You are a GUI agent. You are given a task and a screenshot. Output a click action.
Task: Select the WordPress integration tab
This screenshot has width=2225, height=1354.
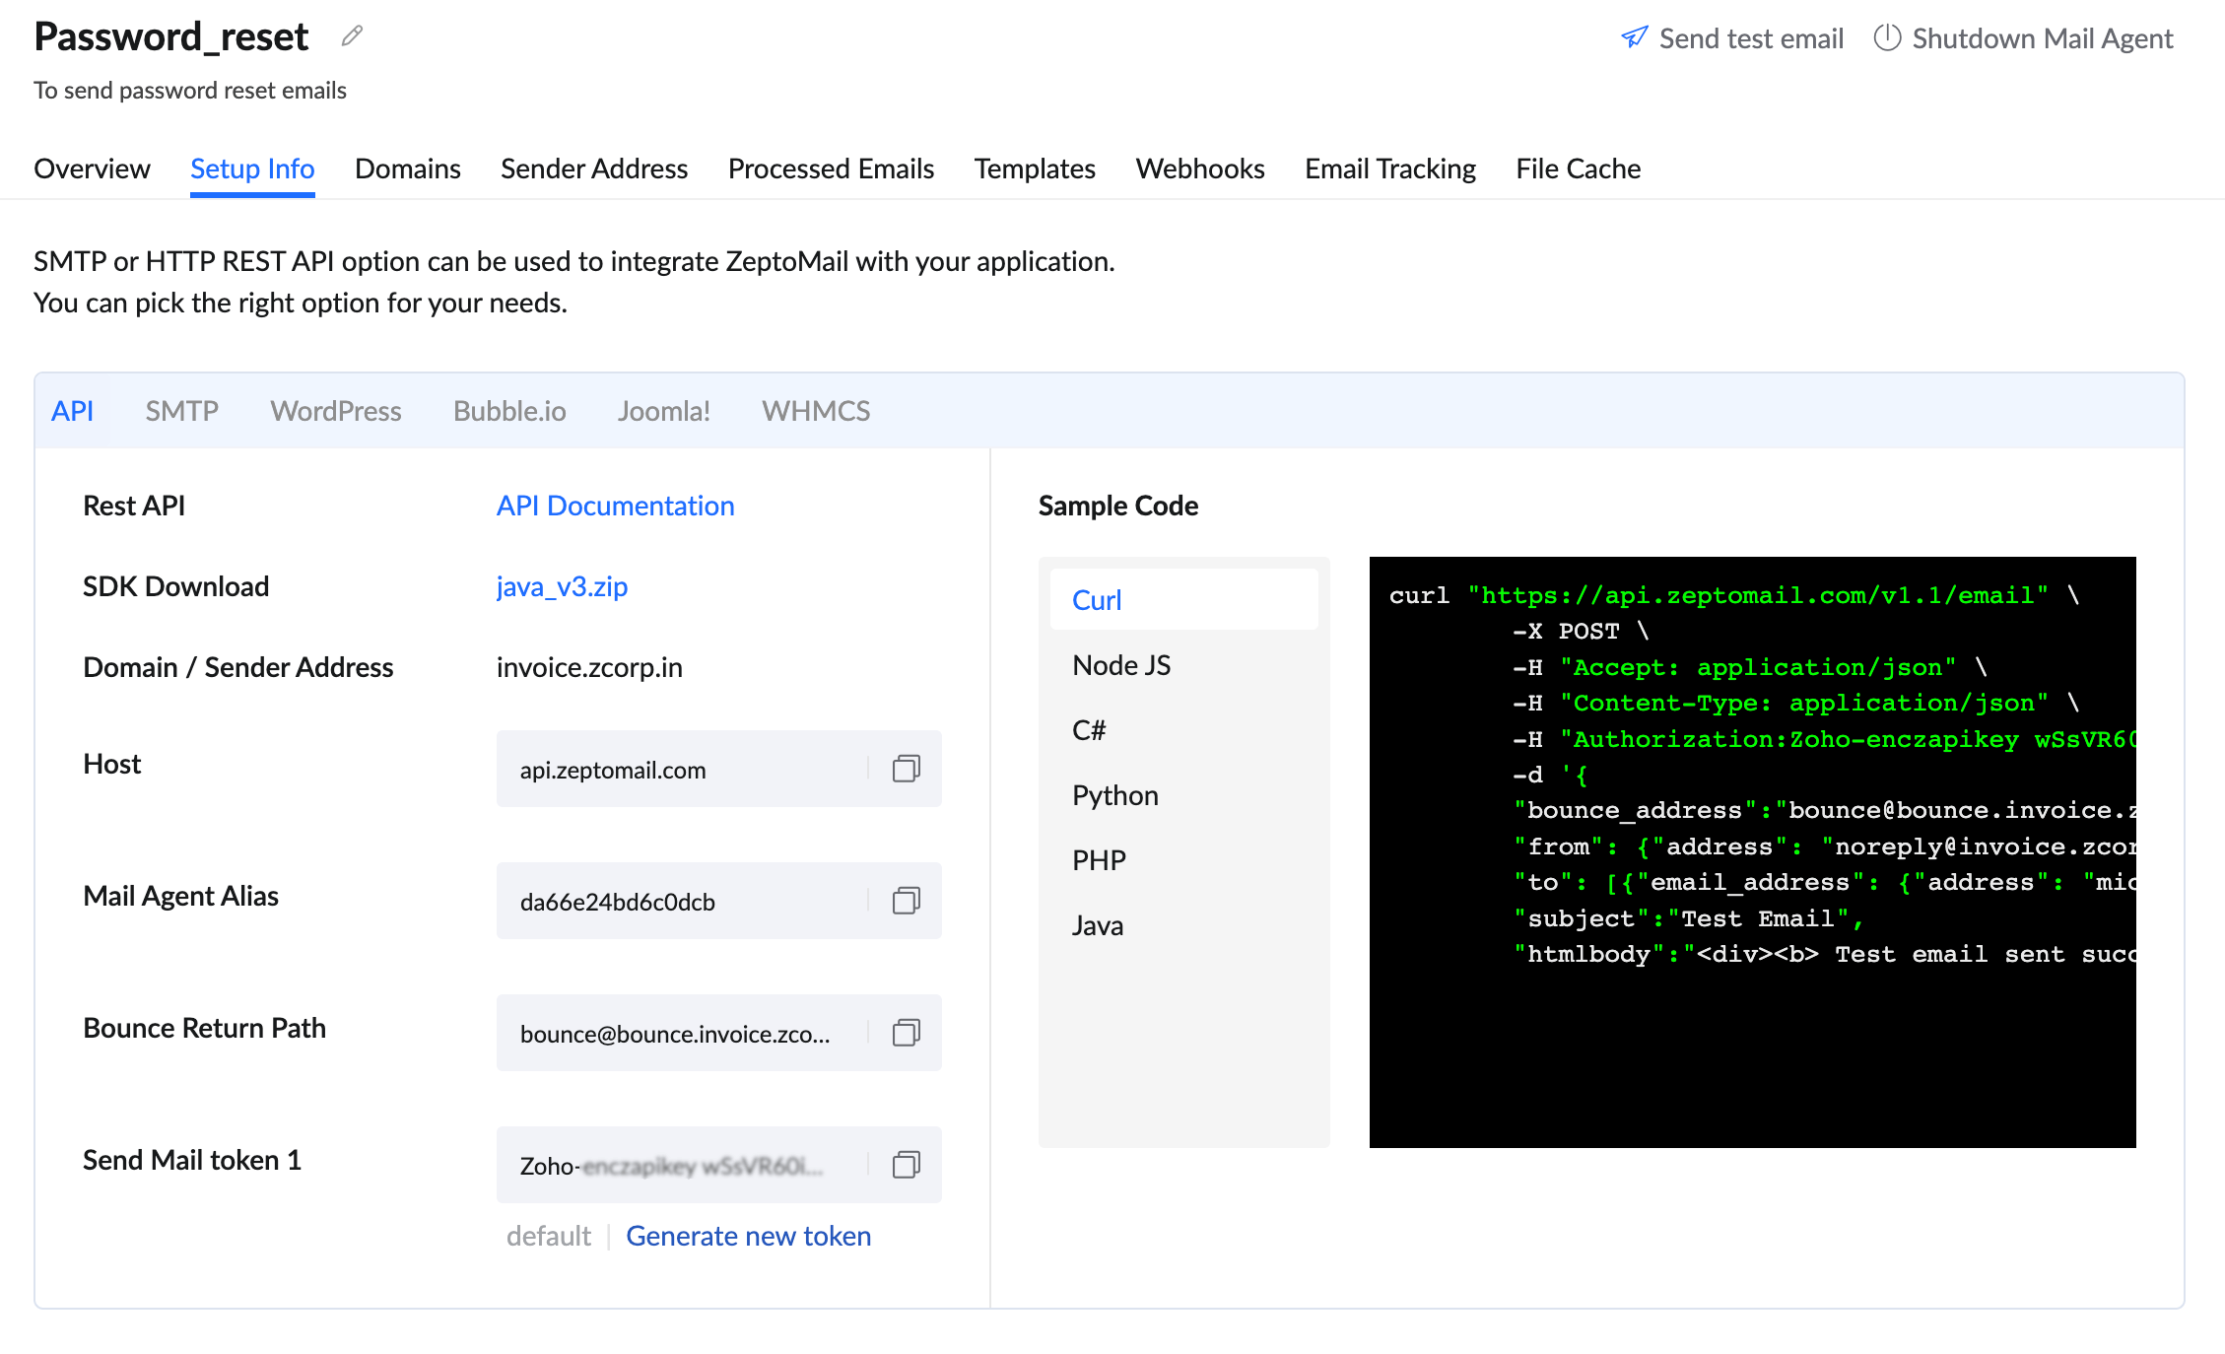(x=335, y=411)
